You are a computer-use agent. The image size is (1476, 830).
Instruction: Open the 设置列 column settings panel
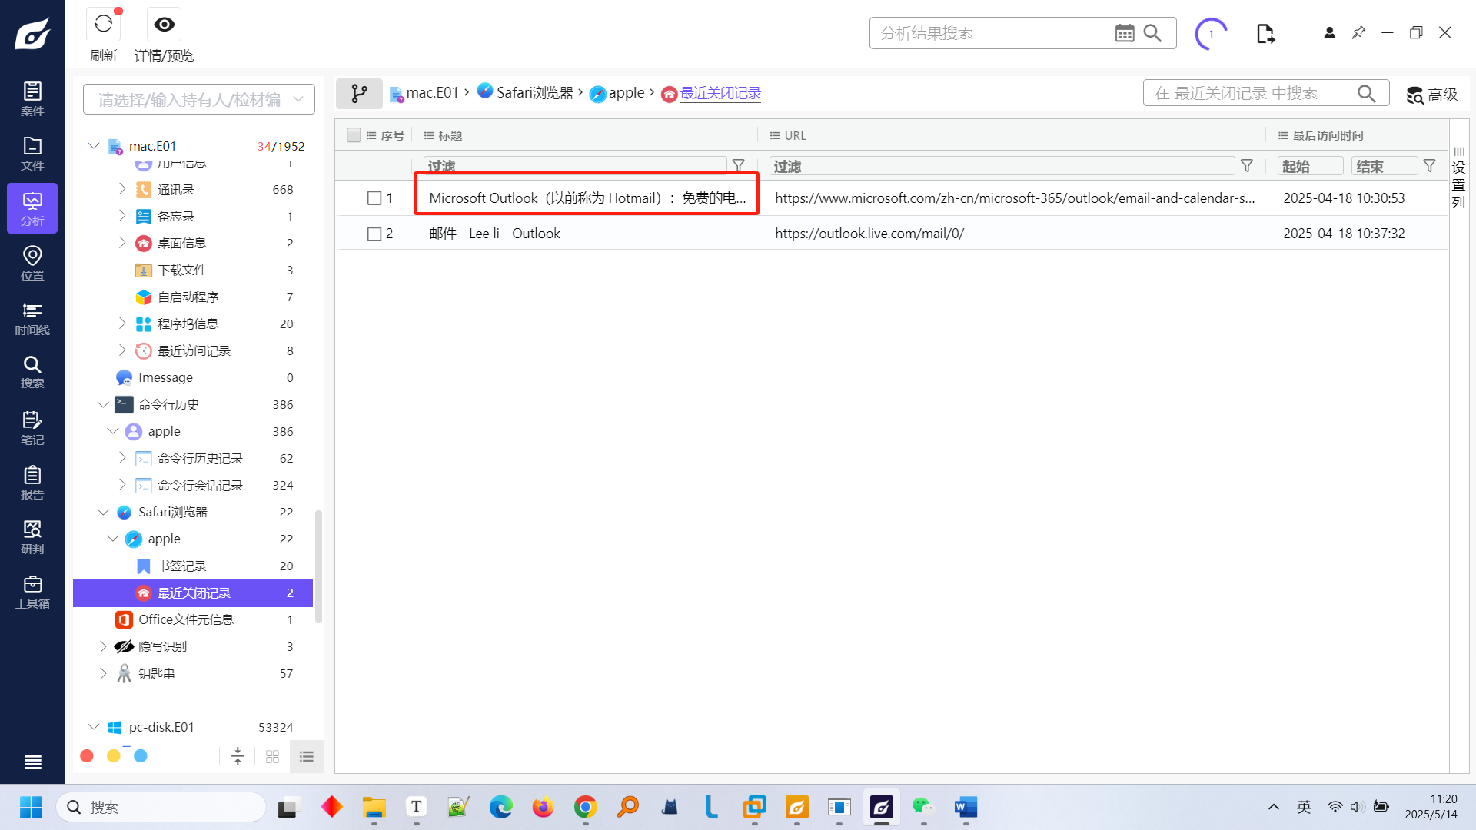[1458, 178]
